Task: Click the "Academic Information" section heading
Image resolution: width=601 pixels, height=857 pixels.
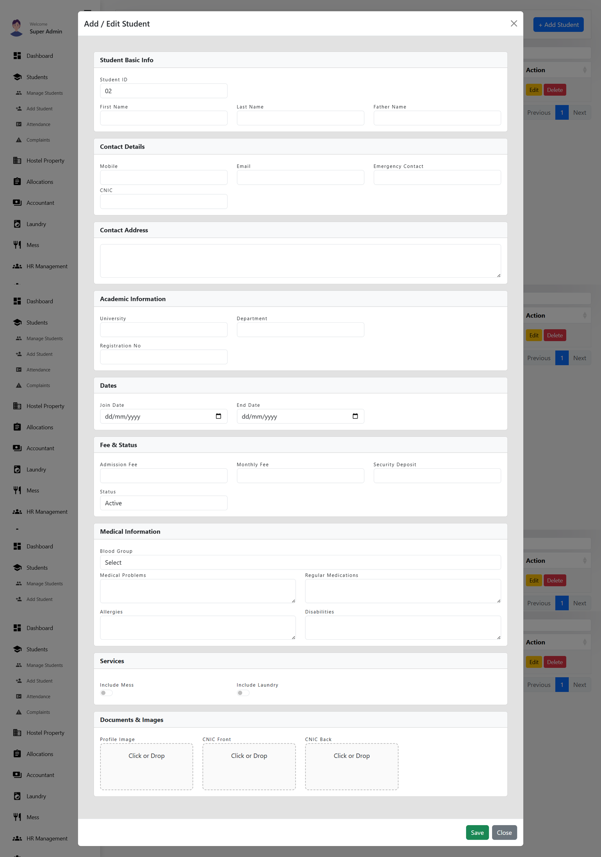Action: click(x=133, y=299)
